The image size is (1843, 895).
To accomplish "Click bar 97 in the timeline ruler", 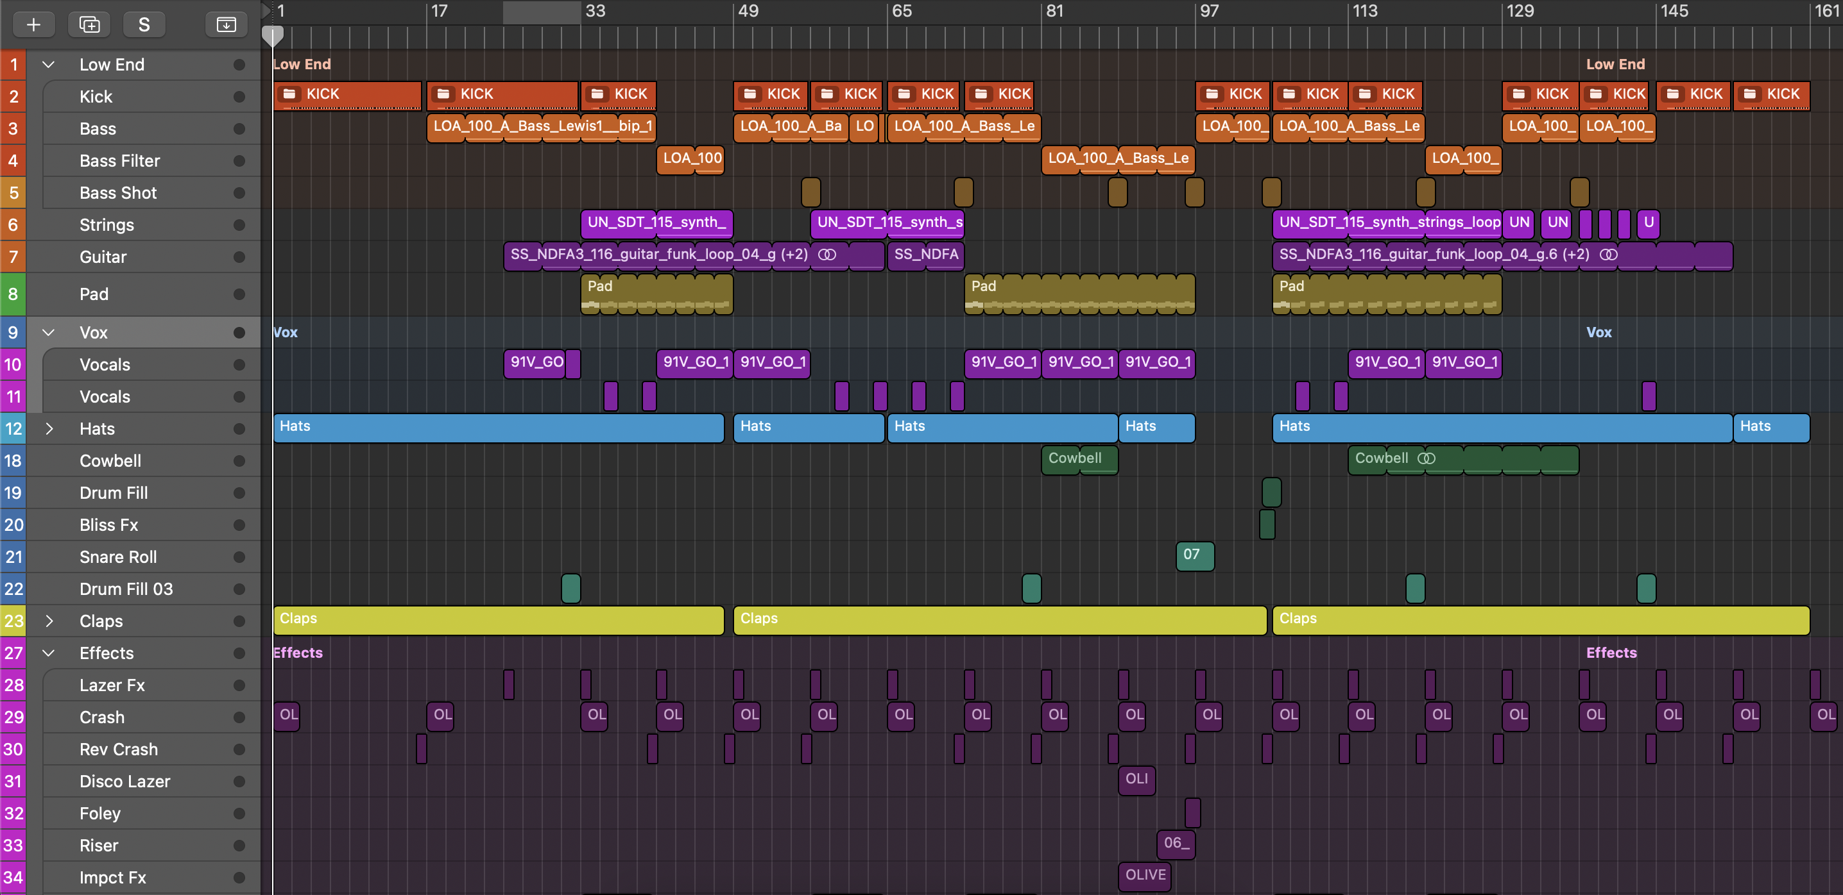I will (x=1208, y=12).
